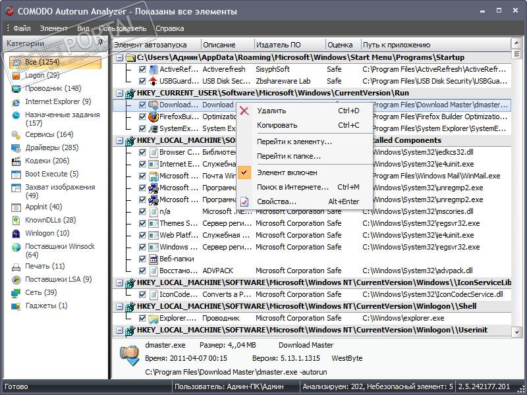Open the Проводник category icon
This screenshot has height=395, width=527.
pyautogui.click(x=16, y=89)
